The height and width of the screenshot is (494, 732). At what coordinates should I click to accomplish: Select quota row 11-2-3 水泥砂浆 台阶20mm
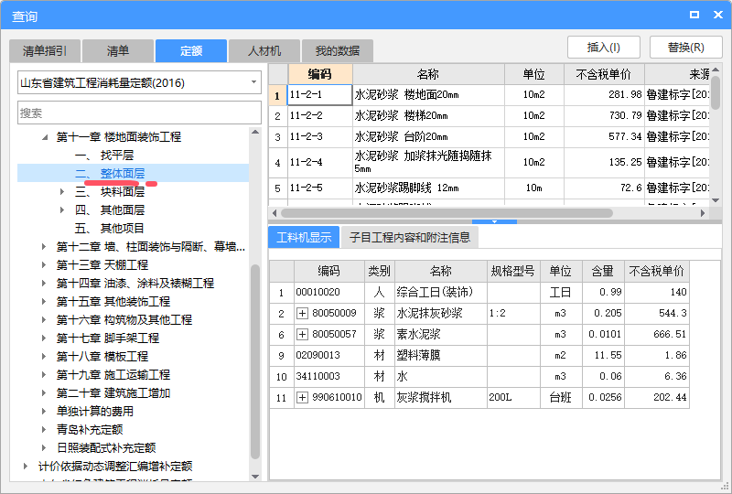coord(490,137)
